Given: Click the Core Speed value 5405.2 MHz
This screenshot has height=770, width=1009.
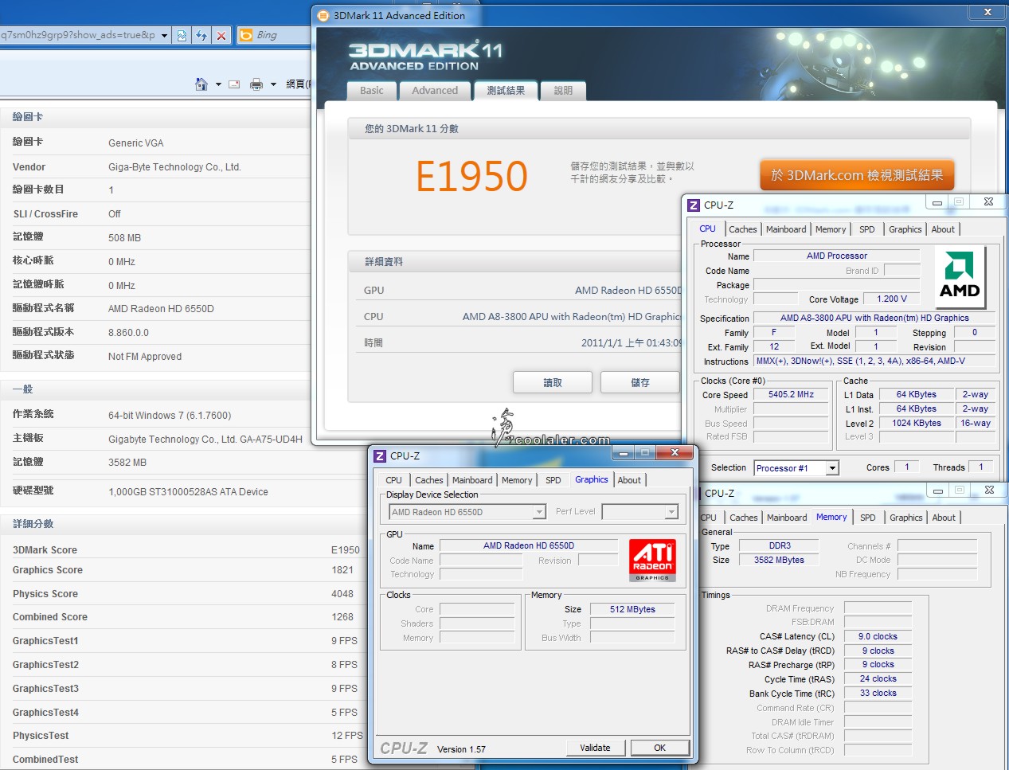Looking at the screenshot, I should click(791, 395).
